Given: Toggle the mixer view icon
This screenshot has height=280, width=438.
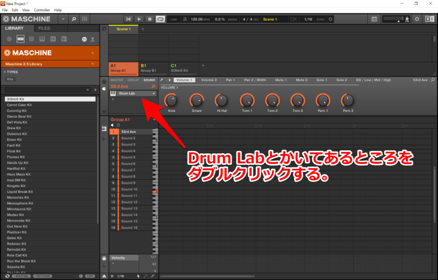Looking at the screenshot, I should pos(85,19).
